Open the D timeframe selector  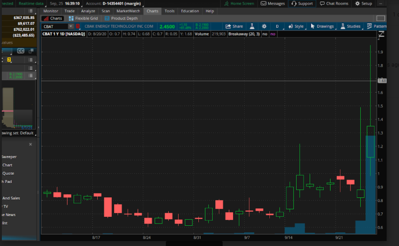[x=277, y=26]
